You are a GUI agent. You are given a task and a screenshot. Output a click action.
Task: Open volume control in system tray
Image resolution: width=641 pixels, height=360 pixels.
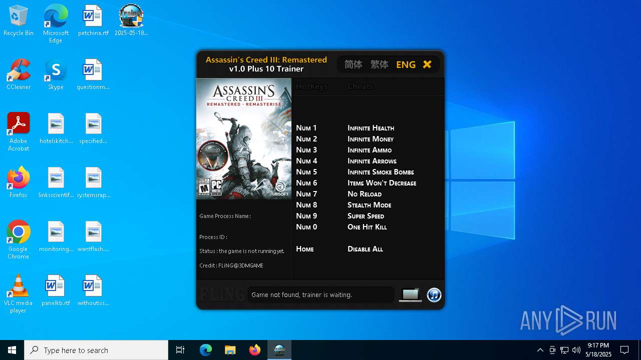(576, 350)
